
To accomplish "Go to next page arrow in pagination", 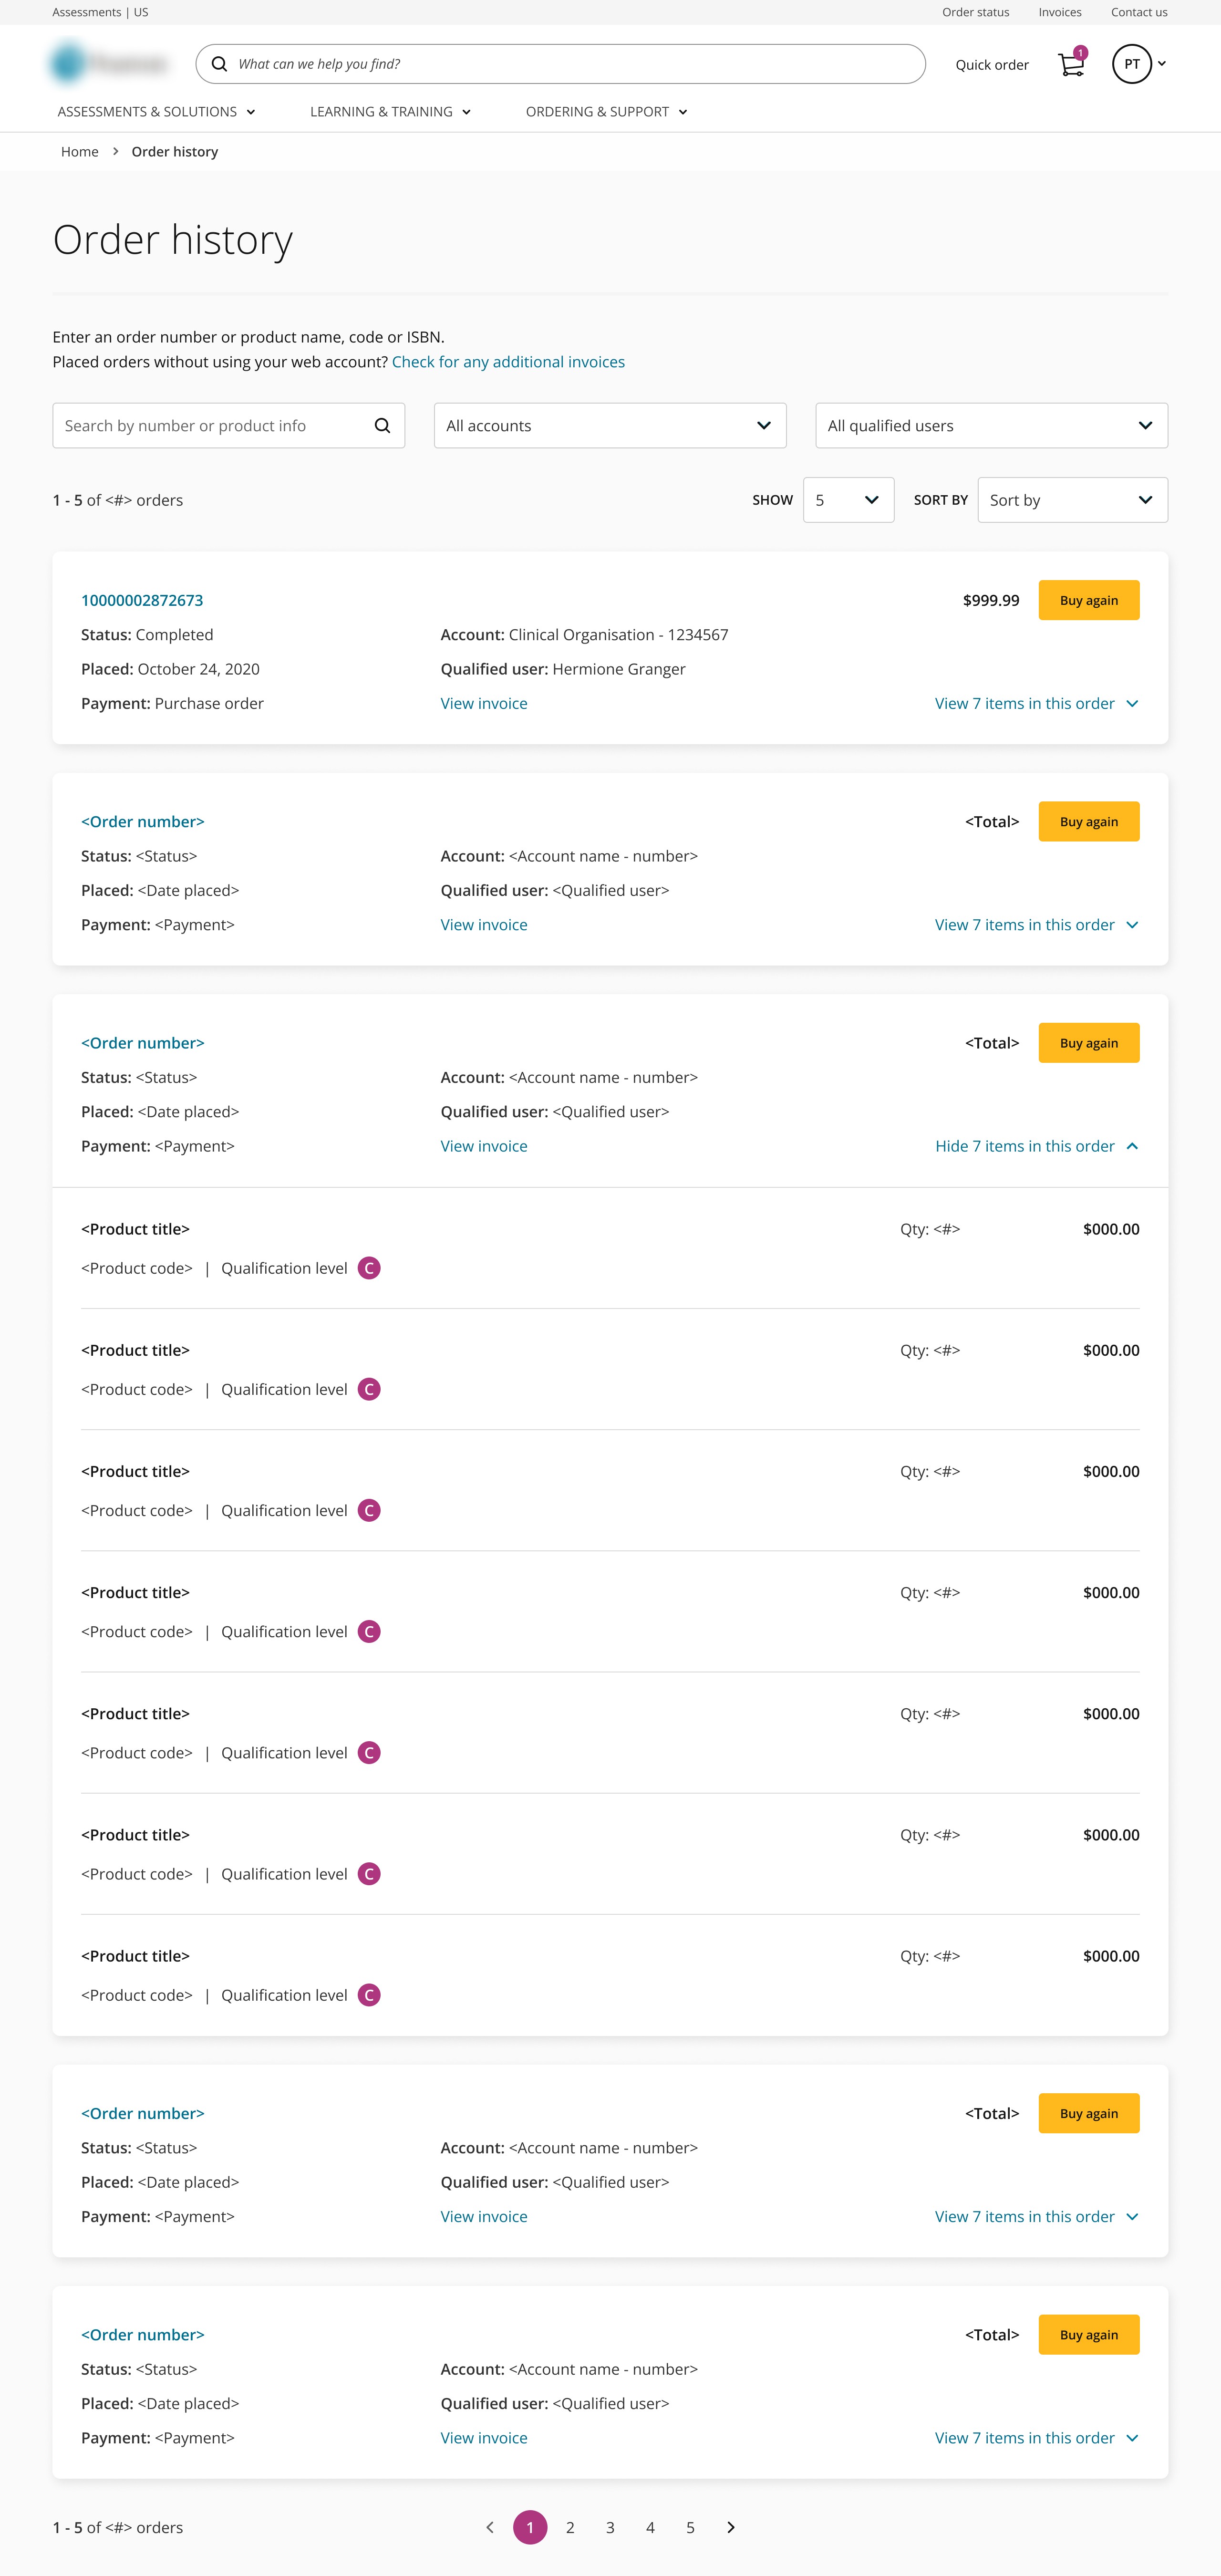I will 731,2527.
